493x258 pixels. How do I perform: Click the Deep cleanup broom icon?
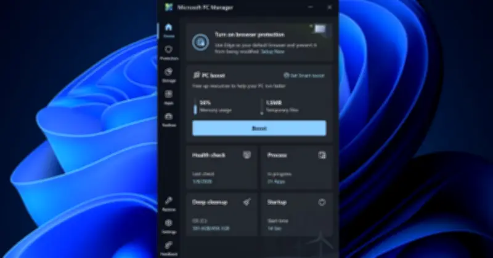246,202
